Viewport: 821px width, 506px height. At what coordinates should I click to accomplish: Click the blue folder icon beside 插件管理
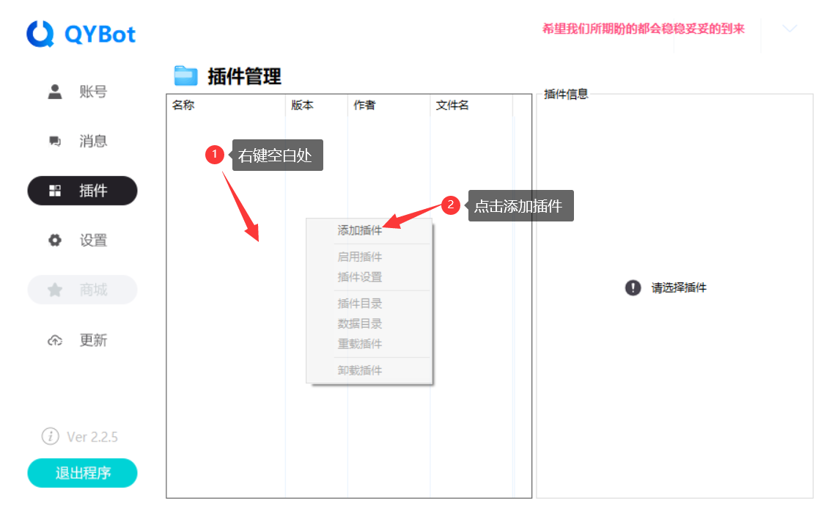tap(186, 76)
